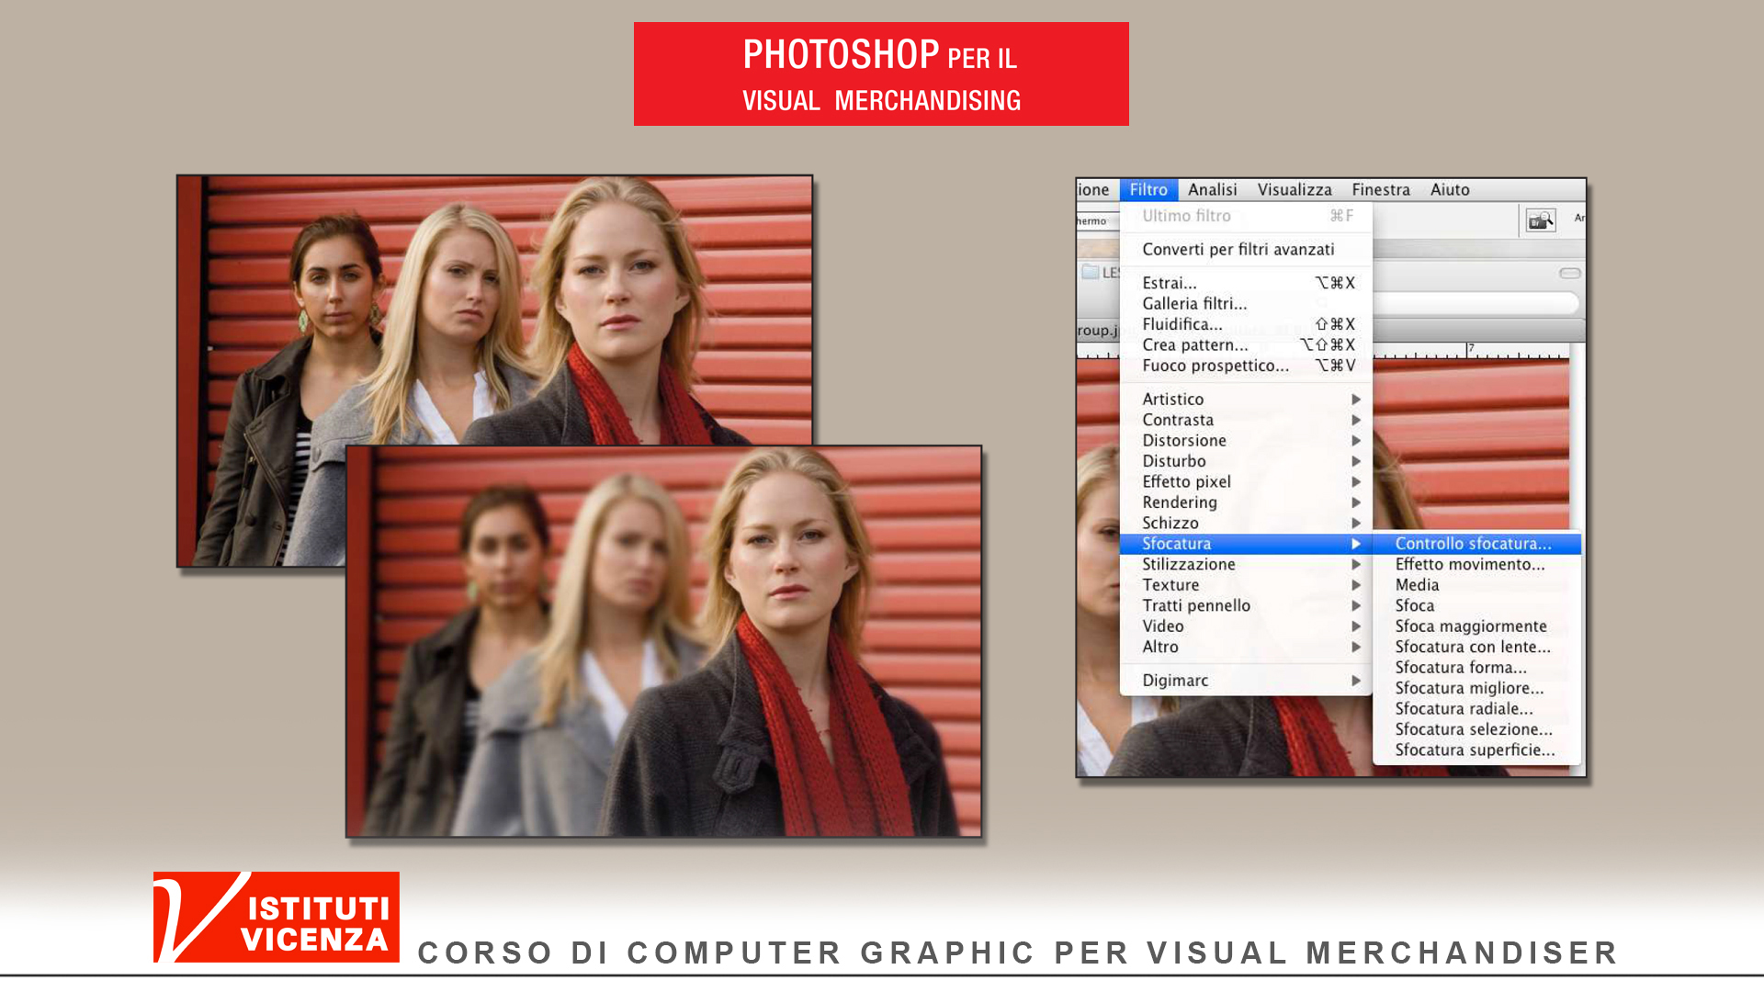1764x992 pixels.
Task: Click the workspace icon in options bar
Action: click(1540, 220)
